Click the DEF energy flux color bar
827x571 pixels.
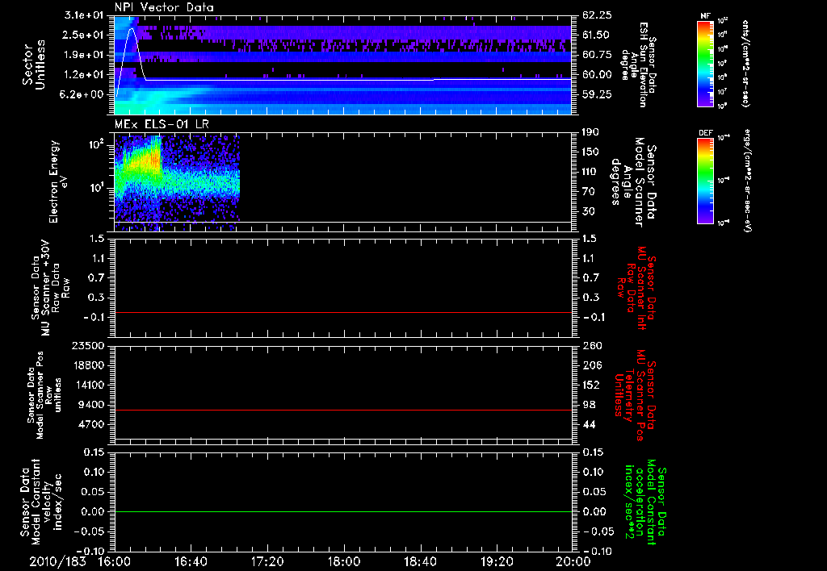coord(705,180)
